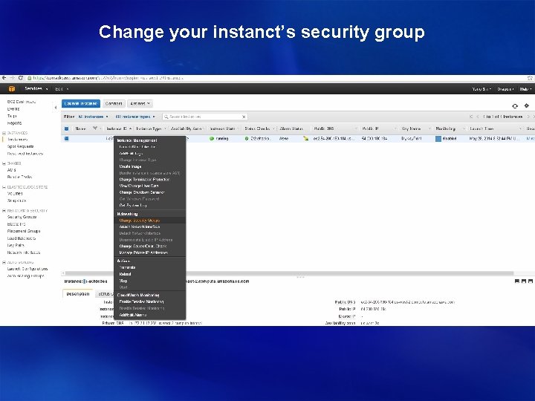Click the Launch Instance button
535x401 pixels.
(81, 104)
